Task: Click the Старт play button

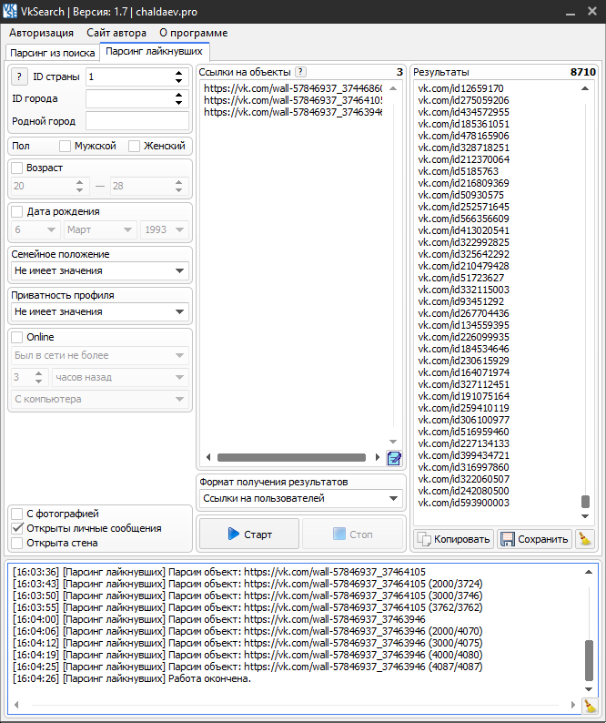Action: (249, 534)
